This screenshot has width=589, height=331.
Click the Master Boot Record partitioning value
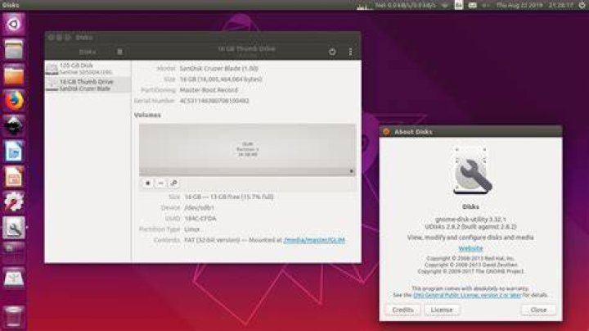tap(209, 90)
